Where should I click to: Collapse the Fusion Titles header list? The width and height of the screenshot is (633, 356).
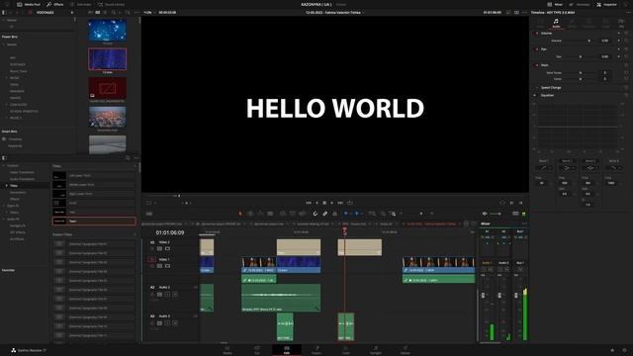click(x=135, y=234)
